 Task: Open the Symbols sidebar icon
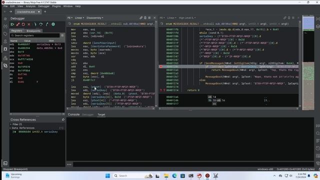tap(5, 18)
